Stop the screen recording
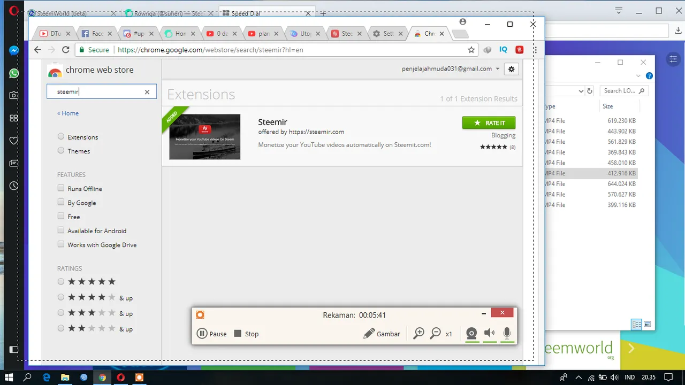The width and height of the screenshot is (685, 385). [246, 334]
